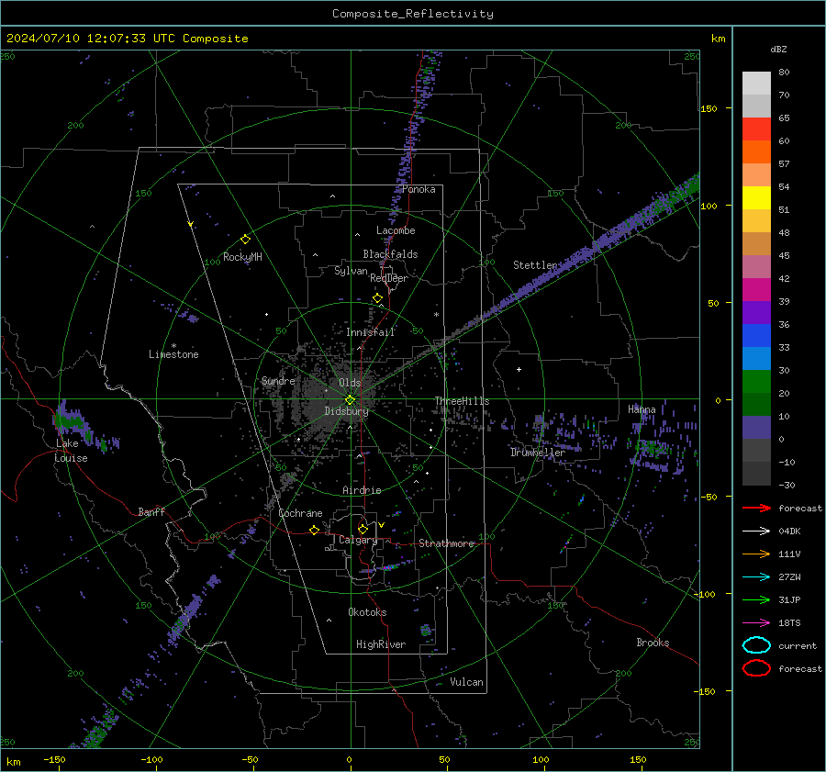The width and height of the screenshot is (826, 772).
Task: Click the red forecast ellipse icon
Action: (x=756, y=668)
